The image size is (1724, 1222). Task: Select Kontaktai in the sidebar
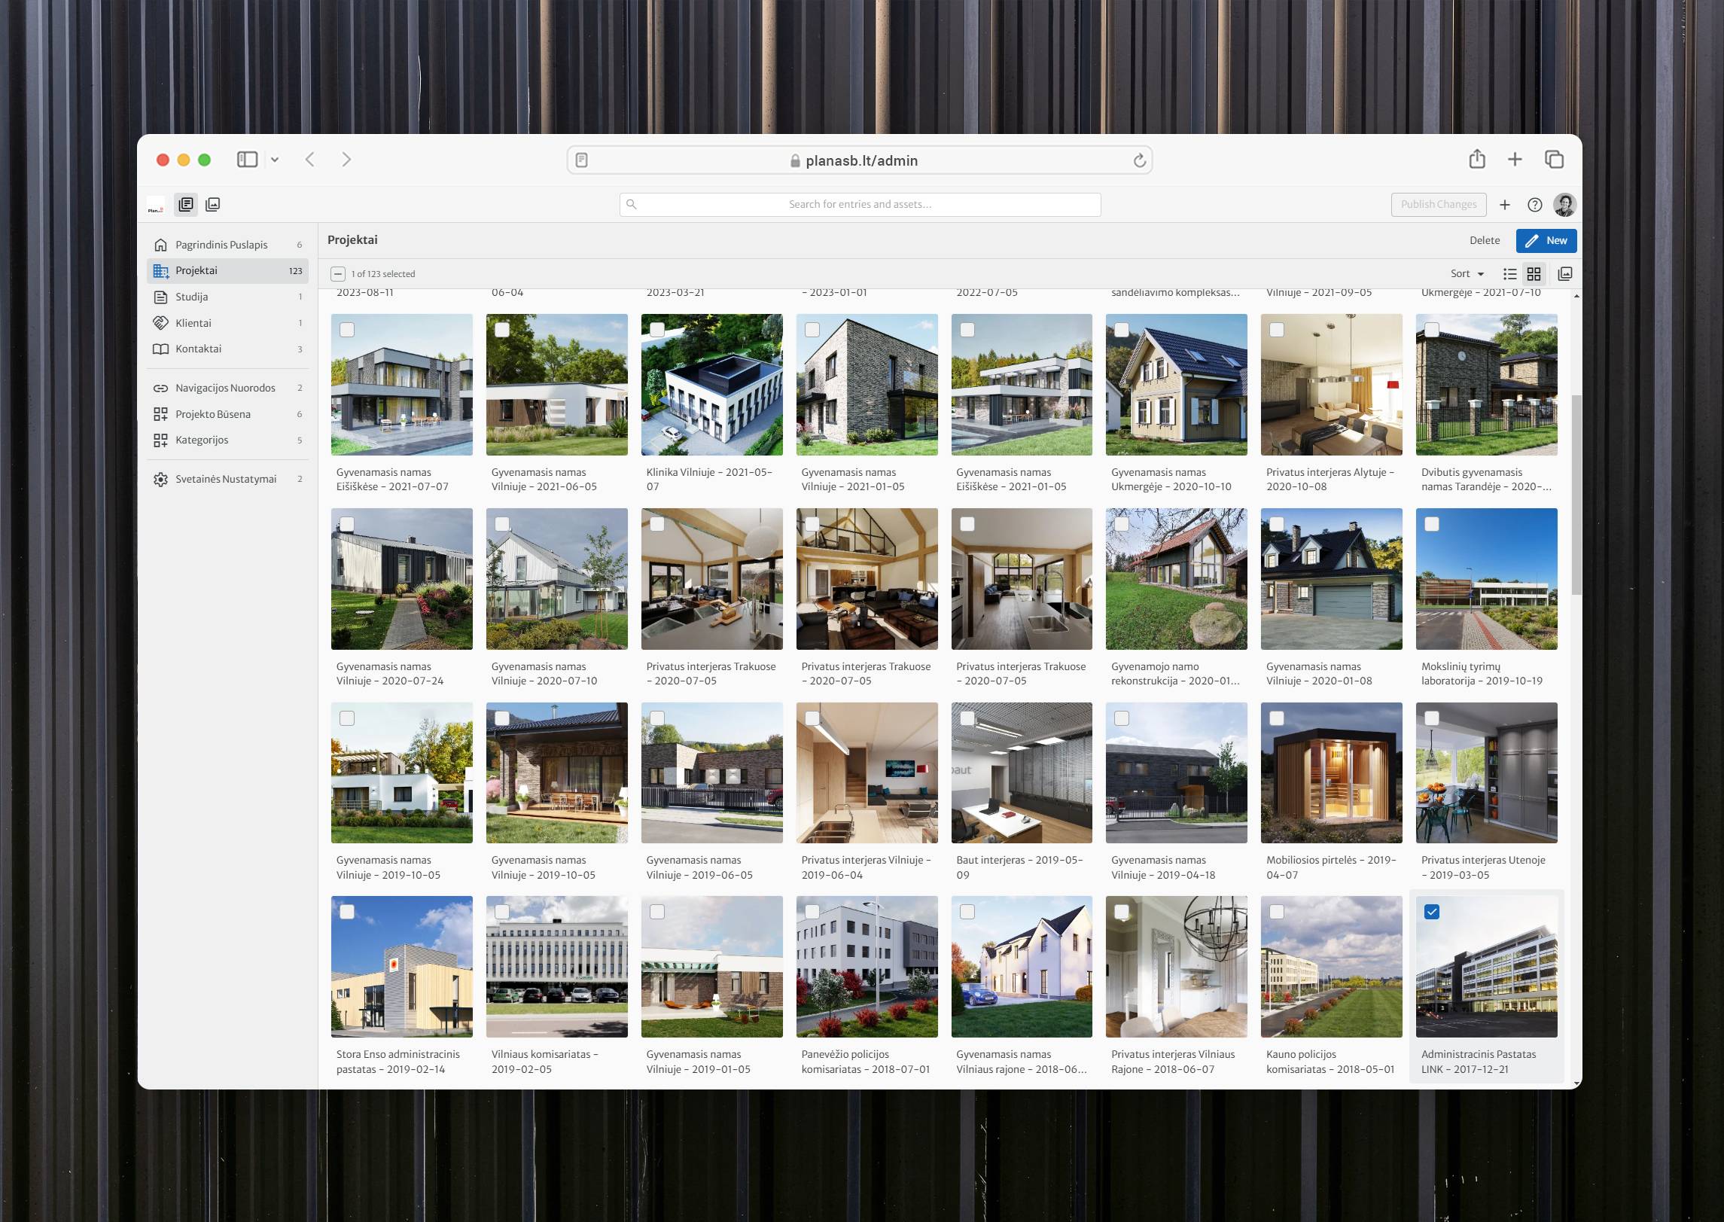coord(198,349)
